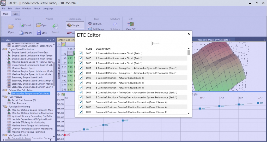Open the About menu item

point(37,9)
